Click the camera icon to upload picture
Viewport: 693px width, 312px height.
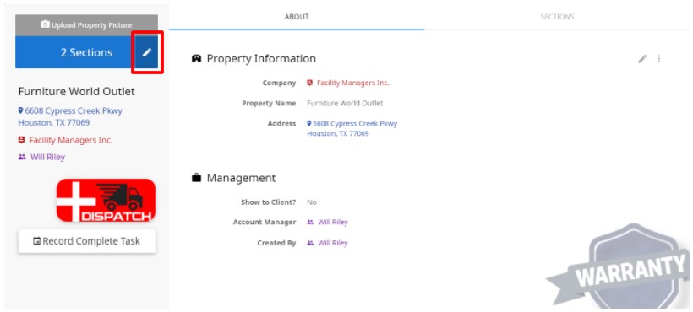pyautogui.click(x=45, y=24)
